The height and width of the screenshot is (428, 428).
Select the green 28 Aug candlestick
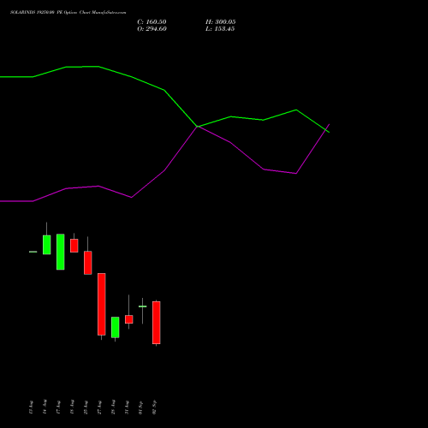pos(116,327)
